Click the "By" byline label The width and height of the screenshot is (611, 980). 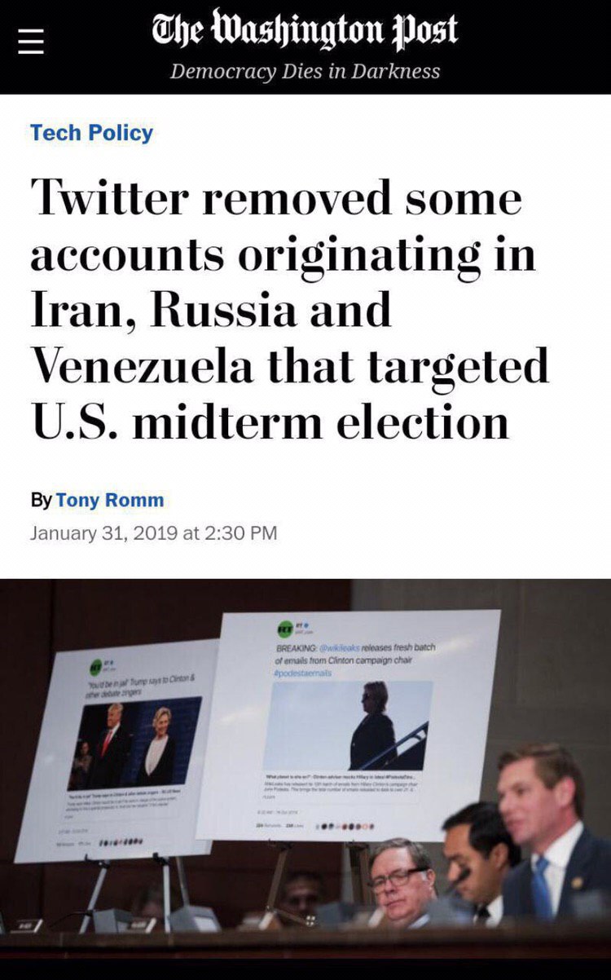click(41, 499)
